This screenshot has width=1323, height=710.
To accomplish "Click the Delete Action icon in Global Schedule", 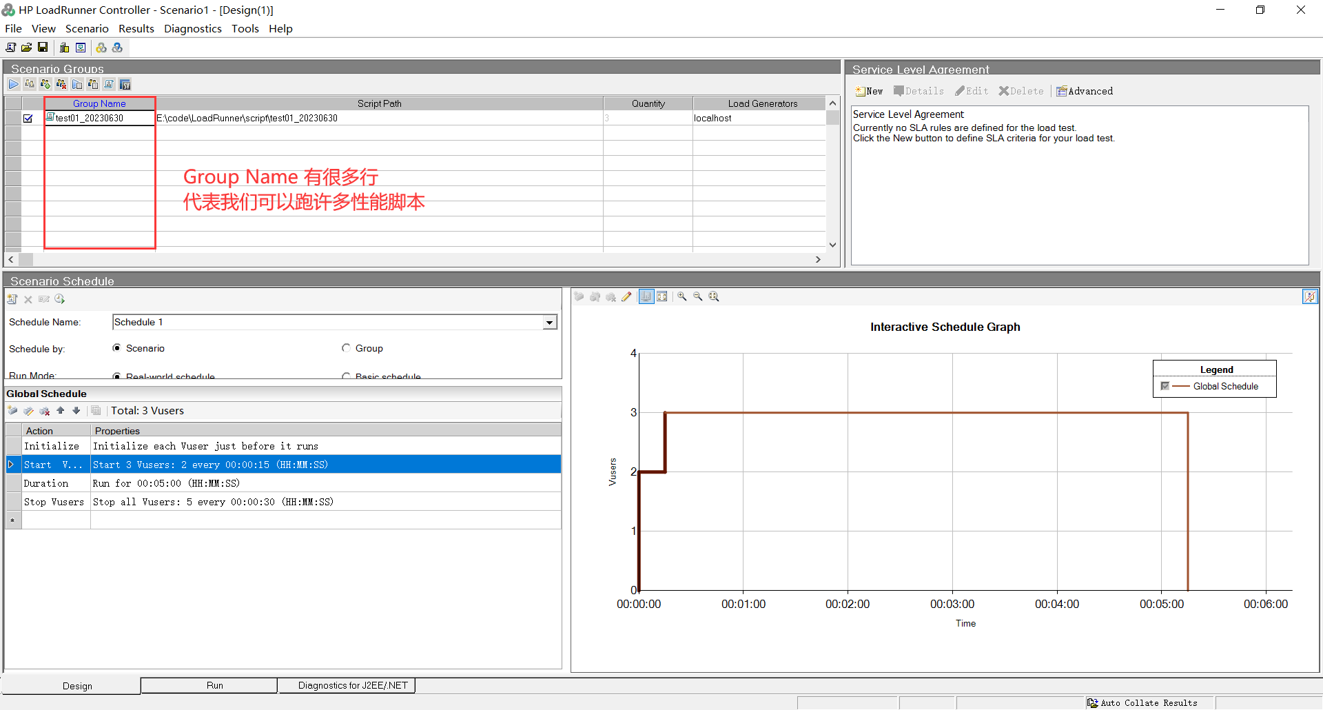I will pyautogui.click(x=45, y=411).
